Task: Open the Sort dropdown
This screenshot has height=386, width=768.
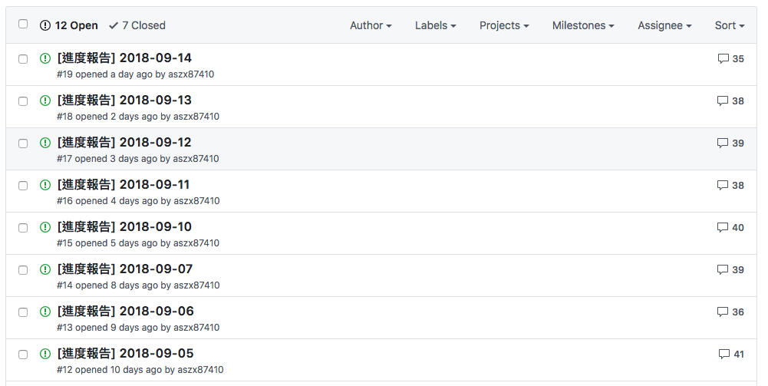Action: click(730, 25)
